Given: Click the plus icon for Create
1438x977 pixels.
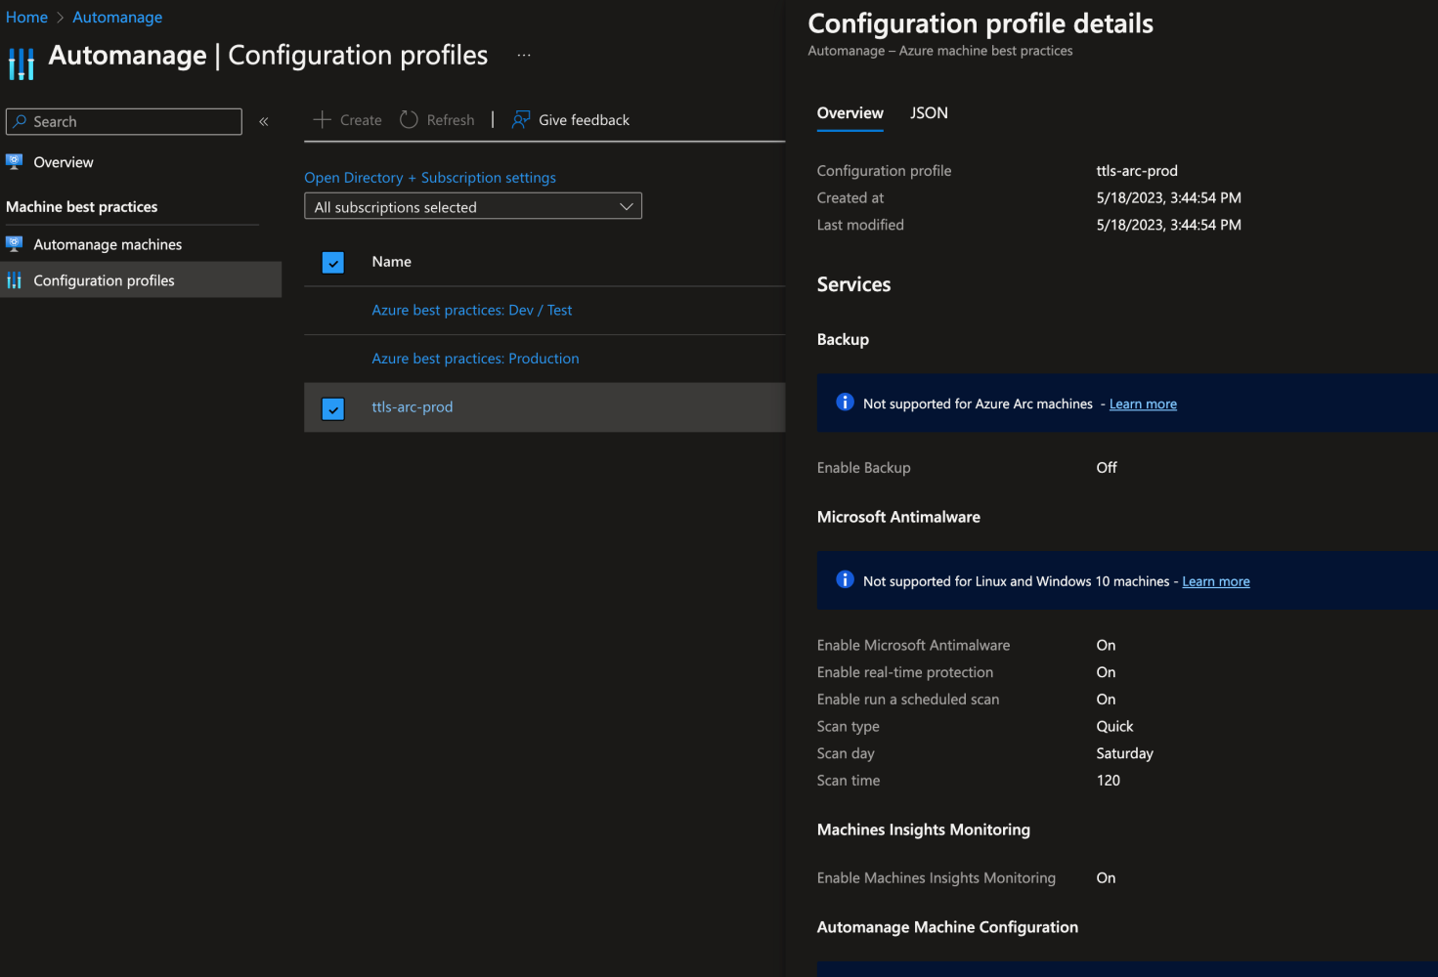Looking at the screenshot, I should (322, 119).
